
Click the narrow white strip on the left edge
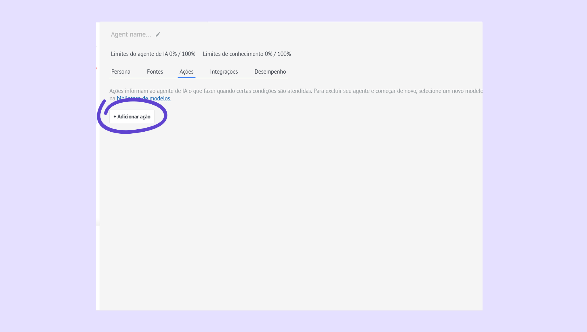click(x=98, y=172)
